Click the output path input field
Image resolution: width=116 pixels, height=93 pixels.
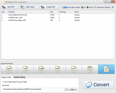33,89
